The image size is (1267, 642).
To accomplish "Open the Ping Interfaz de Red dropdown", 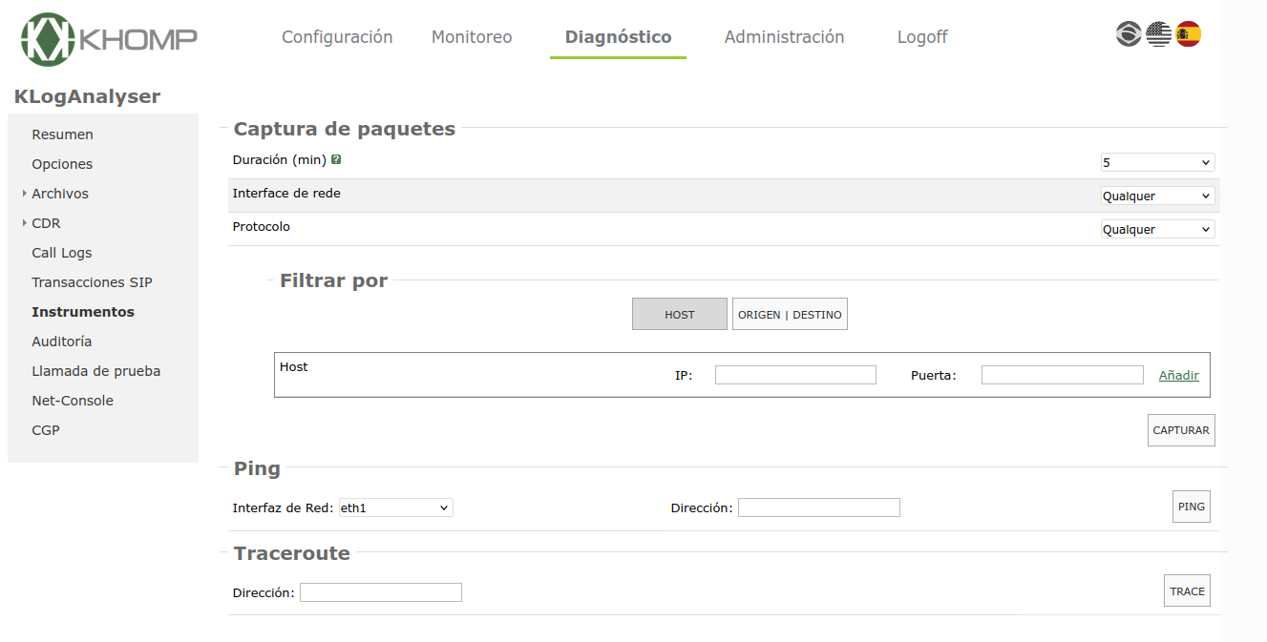I will click(395, 508).
